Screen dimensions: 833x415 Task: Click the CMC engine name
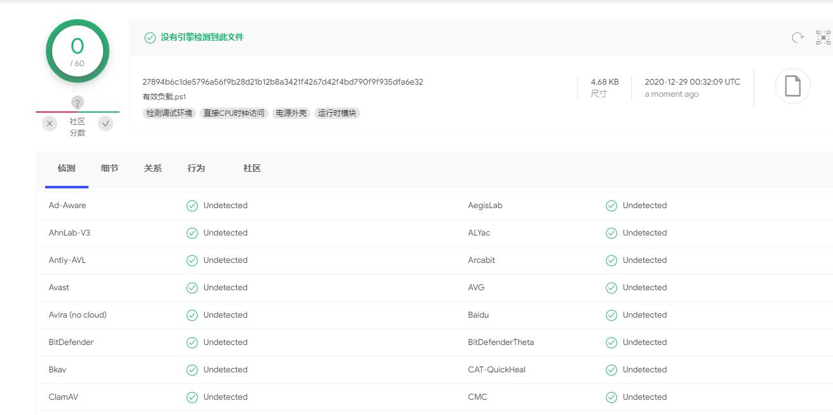click(478, 397)
